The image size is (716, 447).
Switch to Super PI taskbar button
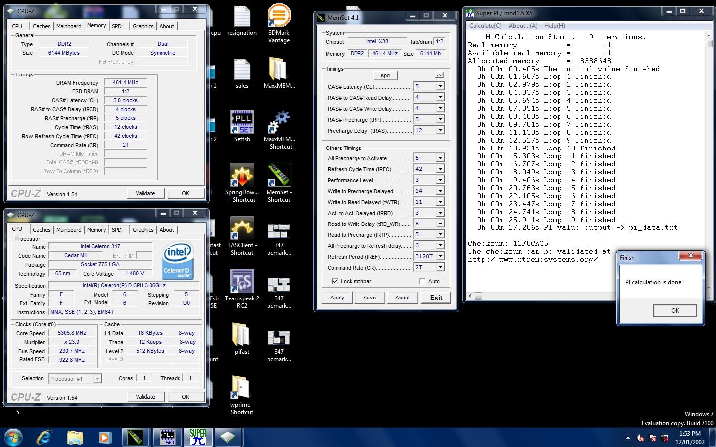pyautogui.click(x=198, y=437)
